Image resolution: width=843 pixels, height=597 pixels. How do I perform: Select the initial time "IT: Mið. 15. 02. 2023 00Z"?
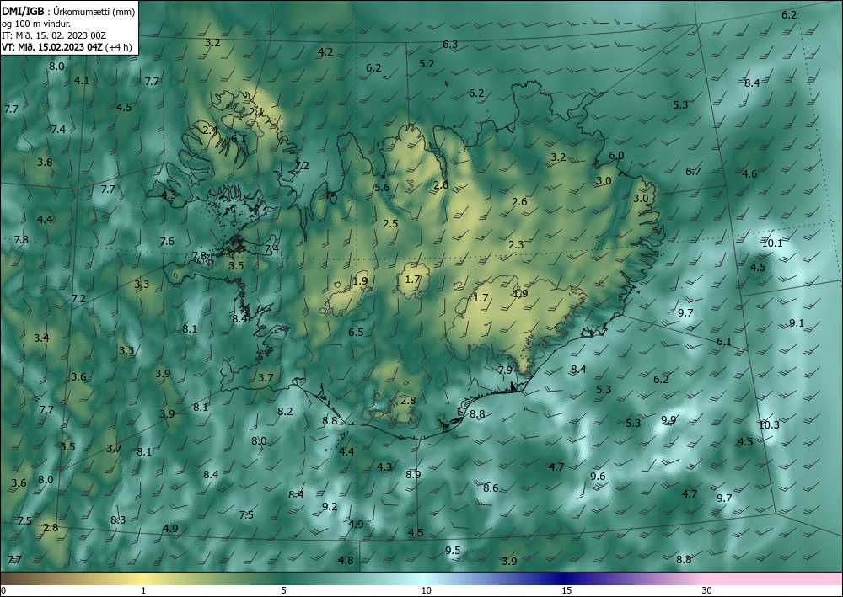54,35
